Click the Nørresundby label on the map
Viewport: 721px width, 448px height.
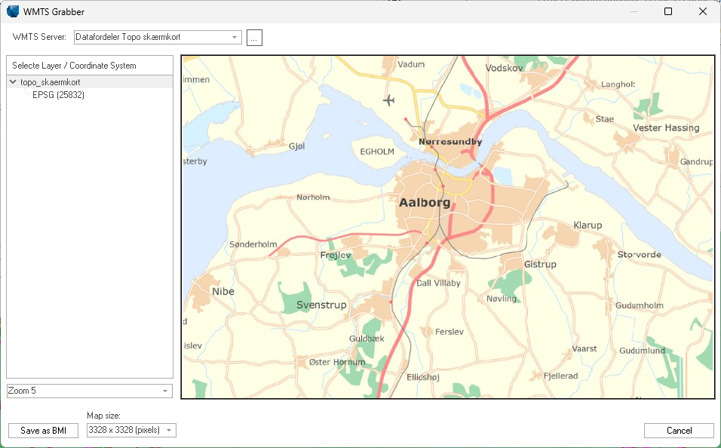pyautogui.click(x=450, y=142)
